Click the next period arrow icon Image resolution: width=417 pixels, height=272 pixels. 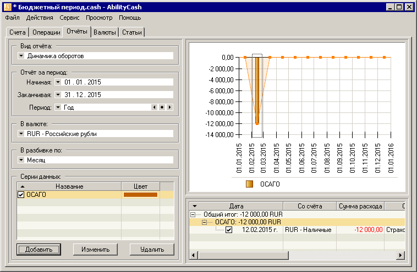pyautogui.click(x=169, y=107)
